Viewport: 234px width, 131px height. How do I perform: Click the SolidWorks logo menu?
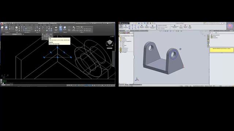pyautogui.click(x=124, y=23)
